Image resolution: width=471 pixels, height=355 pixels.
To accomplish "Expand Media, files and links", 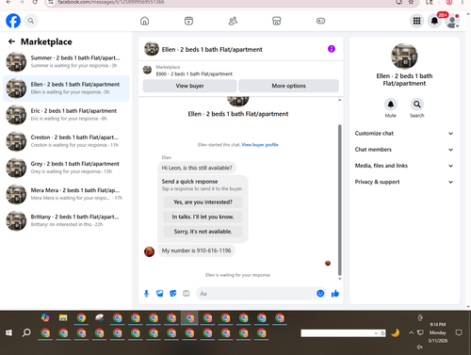I will click(404, 166).
